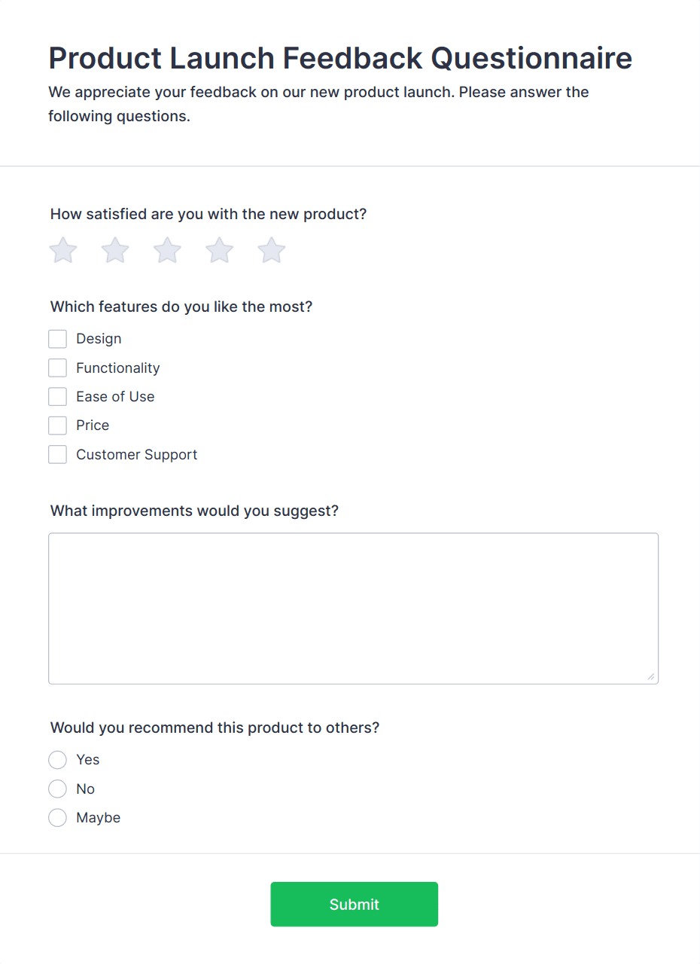The height and width of the screenshot is (964, 700).
Task: Choose the fourth star rating
Action: tap(220, 251)
